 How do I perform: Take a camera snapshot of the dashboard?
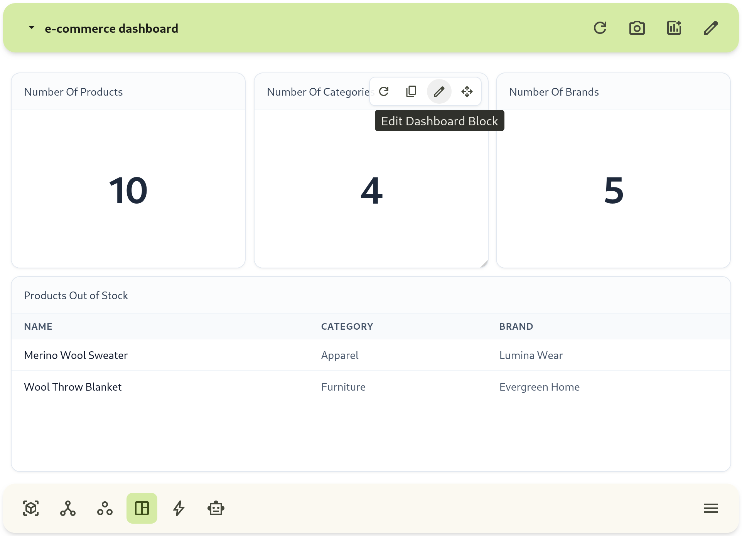coord(637,27)
